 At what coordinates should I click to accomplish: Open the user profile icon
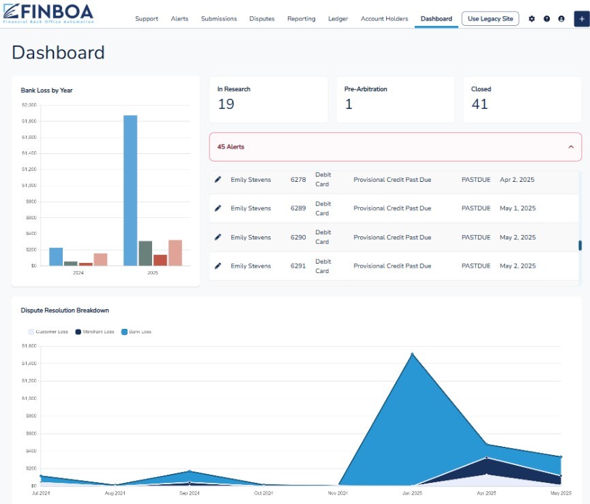tap(561, 19)
